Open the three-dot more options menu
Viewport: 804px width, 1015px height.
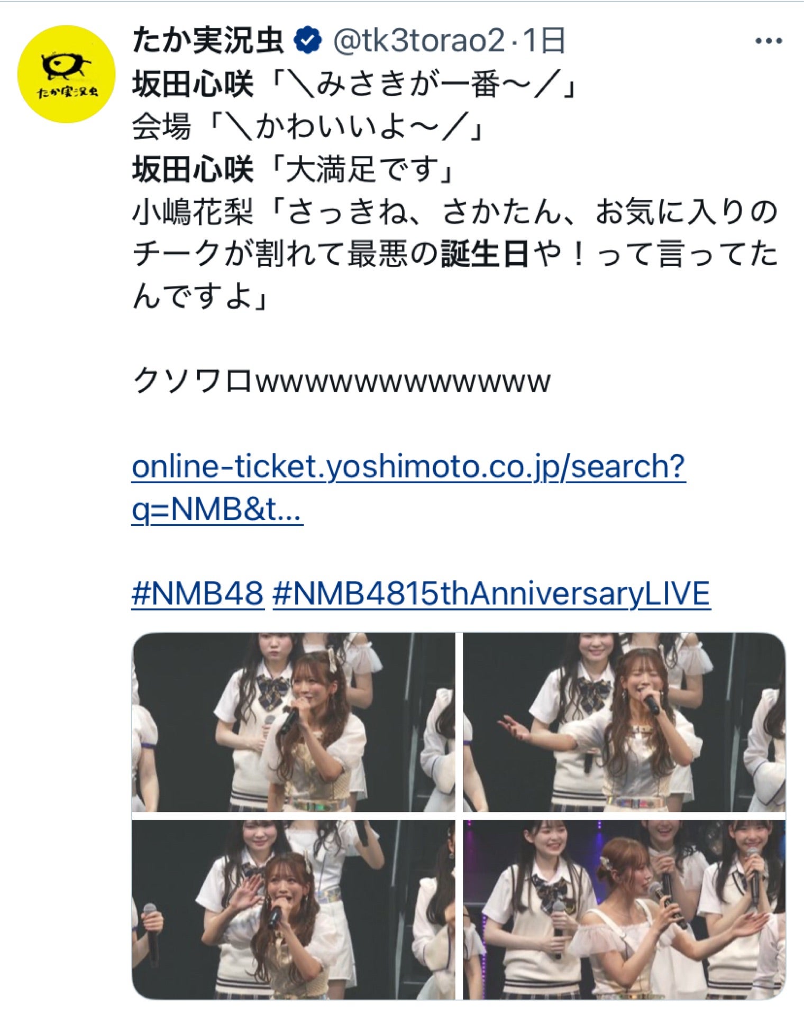(x=769, y=41)
